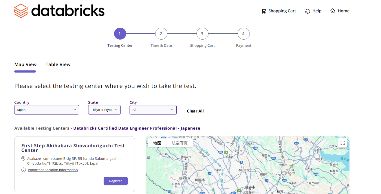Click 越谷市 label on the map
The image size is (381, 194).
(x=250, y=187)
